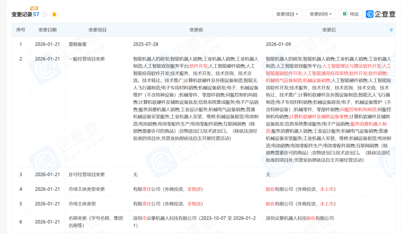Select the 许可经营项目变更 row label
The image size is (401, 234).
tap(87, 175)
